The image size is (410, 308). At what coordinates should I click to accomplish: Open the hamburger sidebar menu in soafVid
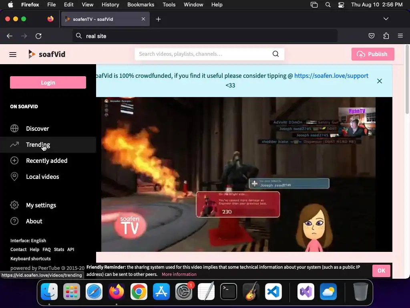(13, 54)
